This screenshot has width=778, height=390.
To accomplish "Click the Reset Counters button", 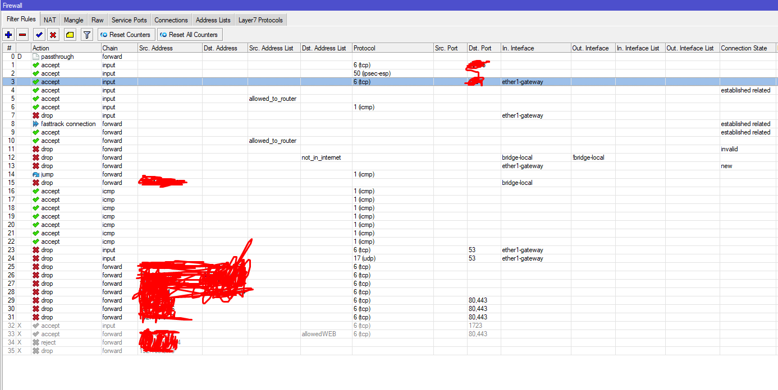I will click(x=125, y=35).
